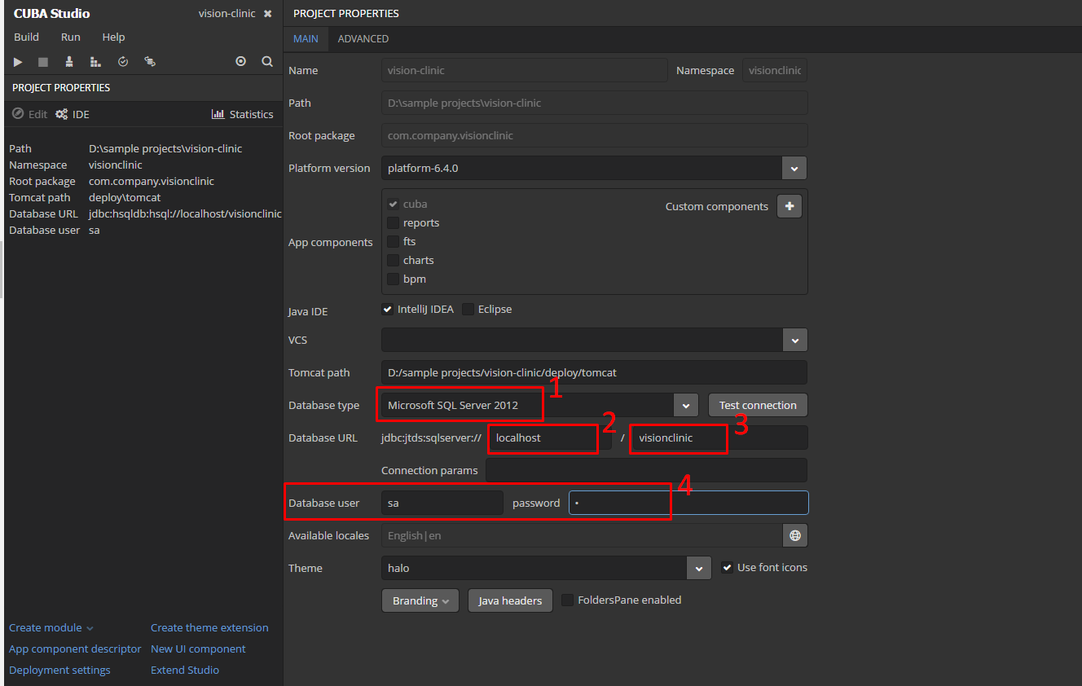1082x686 pixels.
Task: Click the project Name field vision-clinic
Action: 524,70
